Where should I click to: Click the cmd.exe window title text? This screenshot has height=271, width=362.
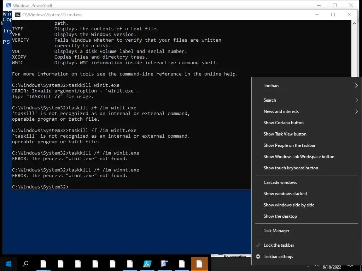(52, 15)
